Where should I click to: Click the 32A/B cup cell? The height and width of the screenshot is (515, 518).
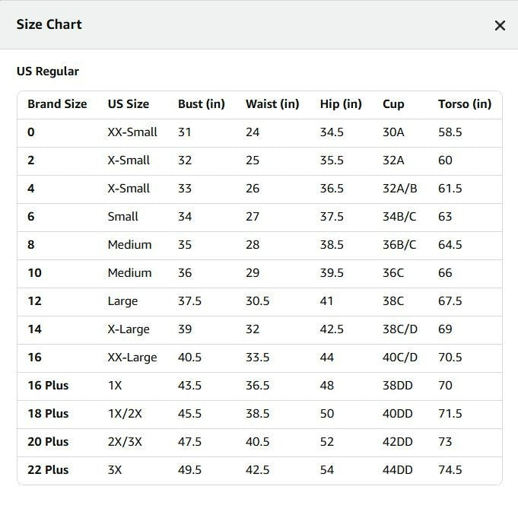click(x=400, y=189)
